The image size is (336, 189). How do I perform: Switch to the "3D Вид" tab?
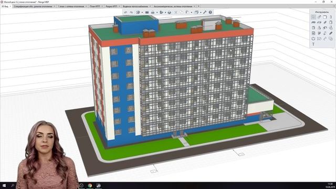click(5, 6)
